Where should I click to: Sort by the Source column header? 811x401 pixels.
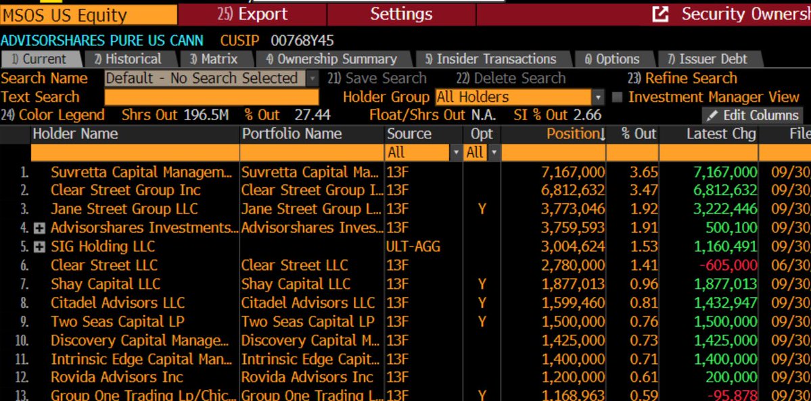pos(409,134)
